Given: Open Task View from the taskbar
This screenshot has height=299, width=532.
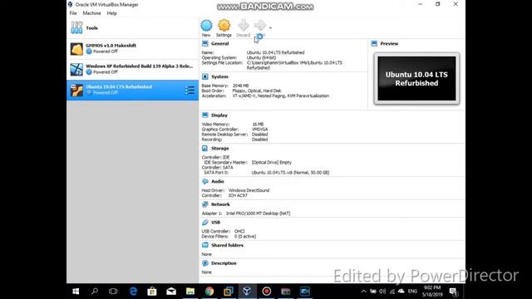Looking at the screenshot, I should (x=113, y=292).
